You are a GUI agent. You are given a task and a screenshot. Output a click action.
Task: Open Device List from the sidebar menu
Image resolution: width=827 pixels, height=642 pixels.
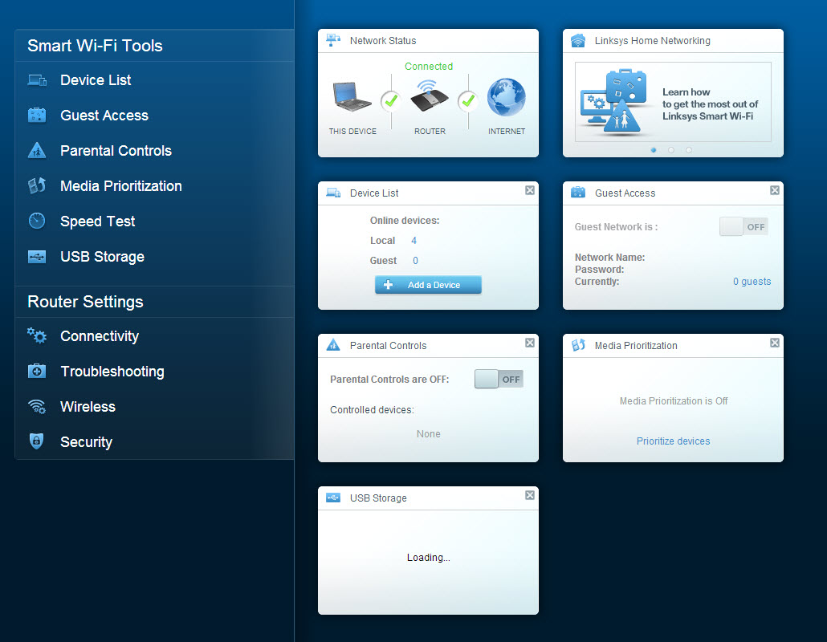point(96,80)
